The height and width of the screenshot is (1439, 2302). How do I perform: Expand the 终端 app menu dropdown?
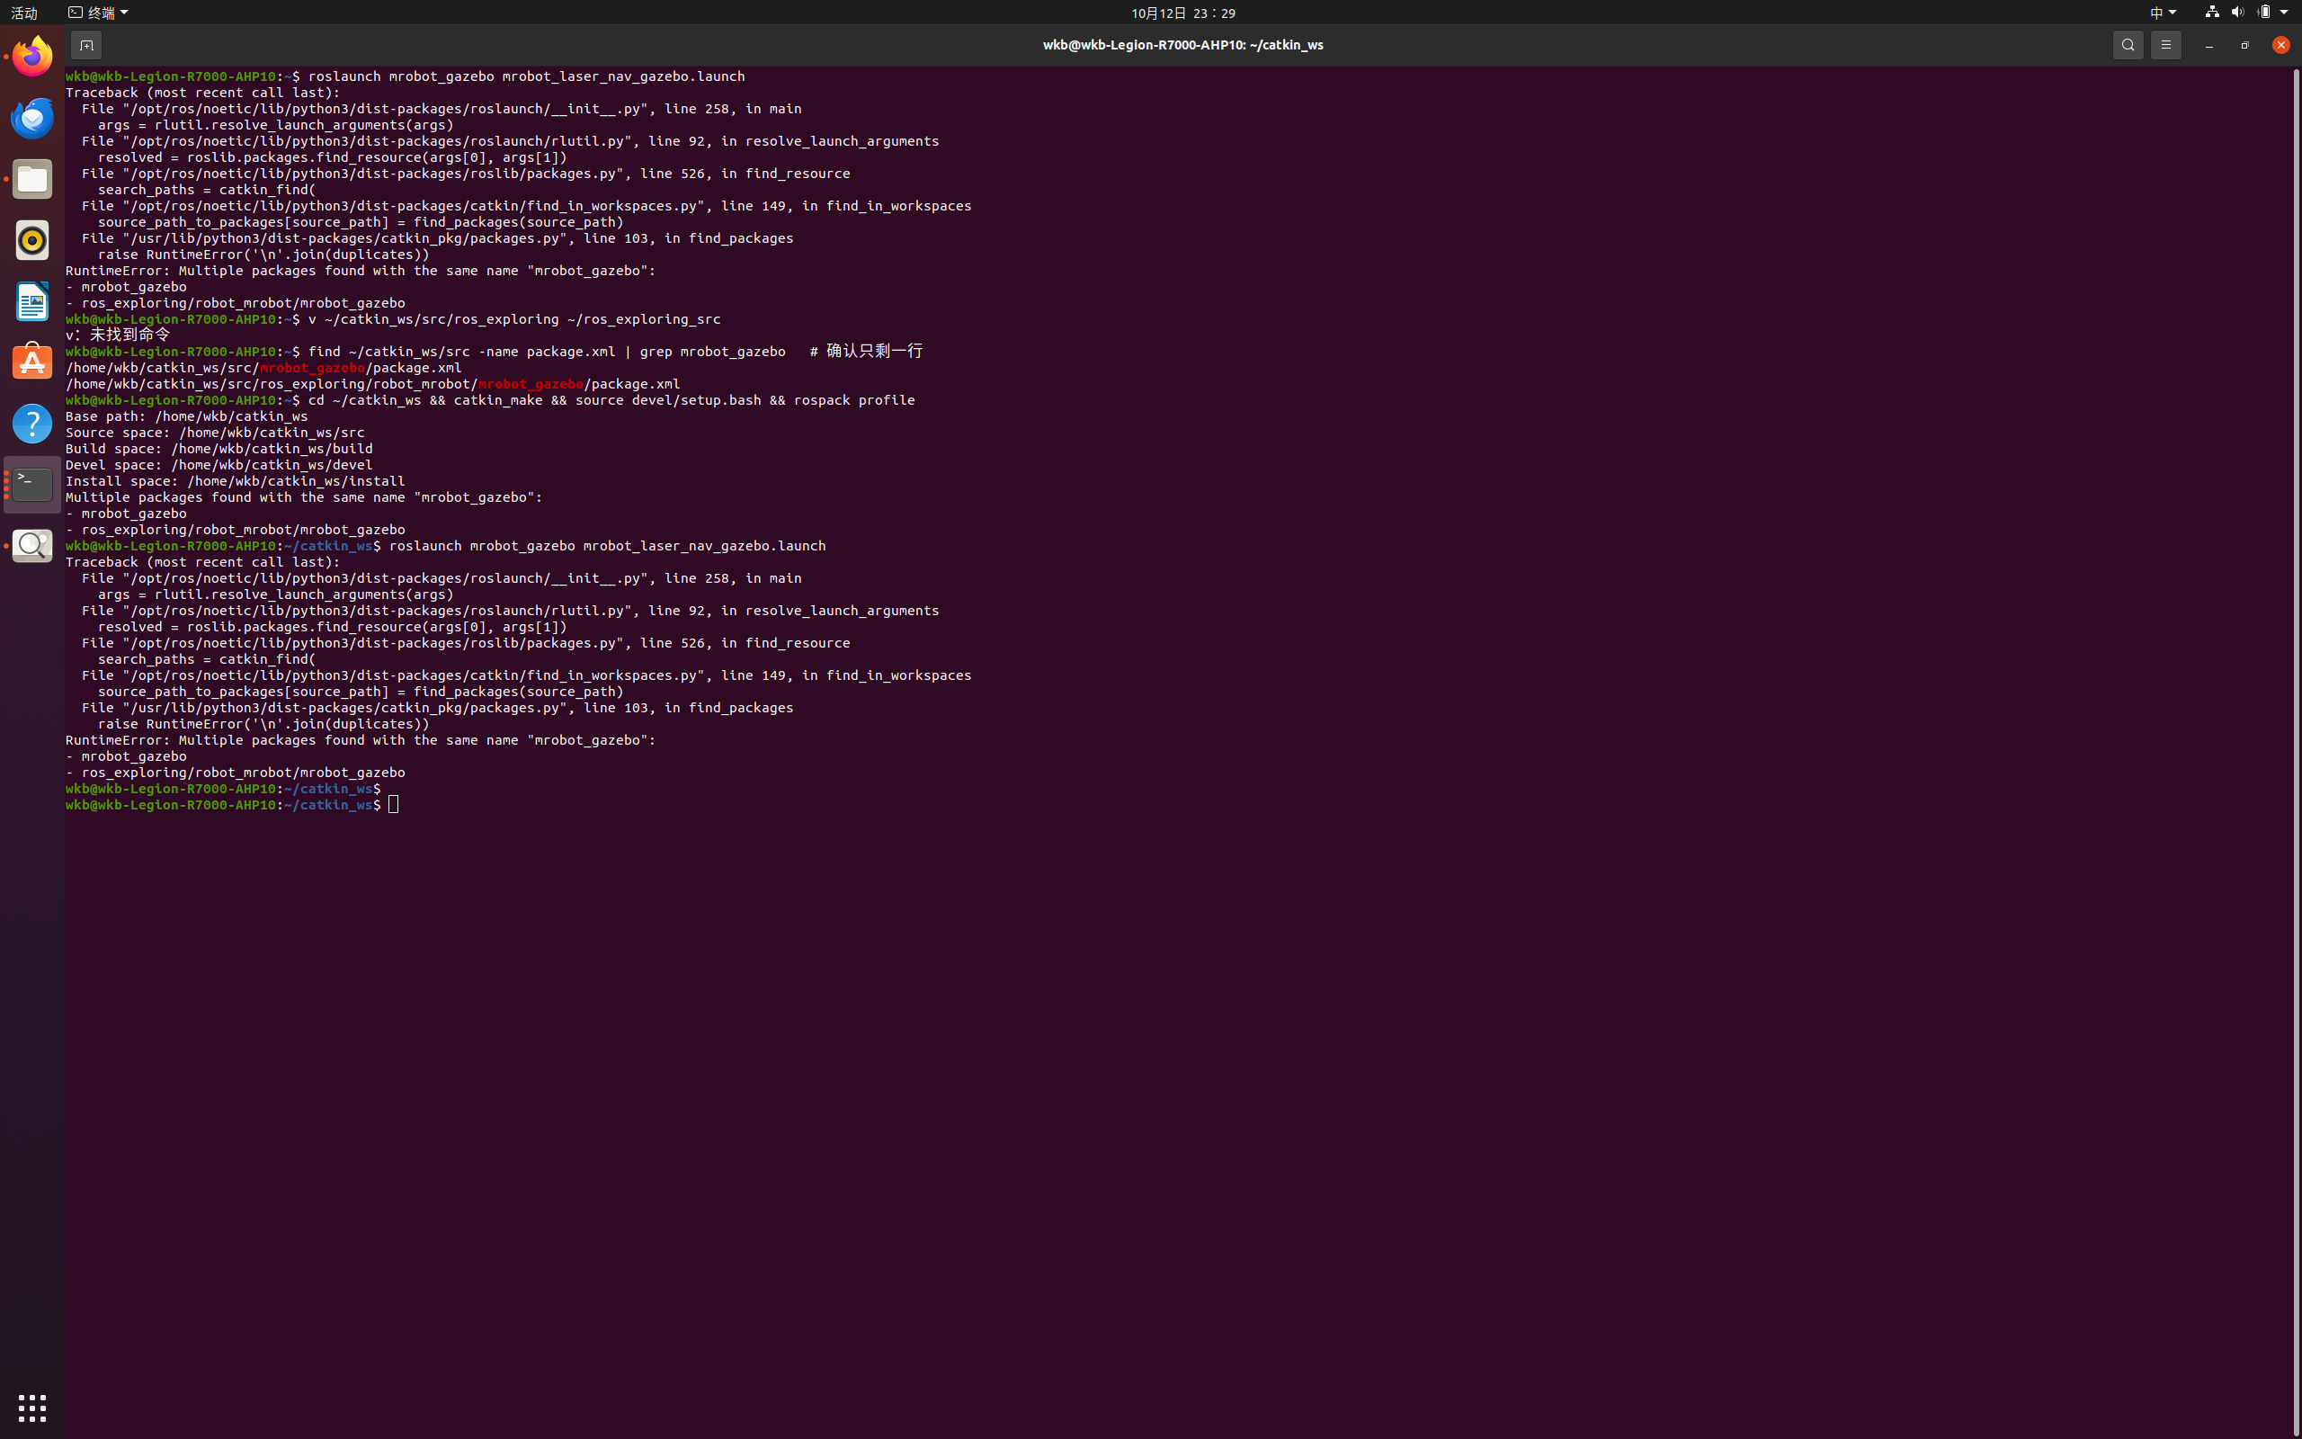point(98,13)
